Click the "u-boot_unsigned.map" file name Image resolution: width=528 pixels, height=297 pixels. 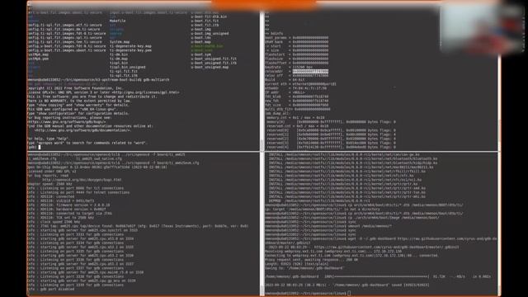tap(210, 67)
